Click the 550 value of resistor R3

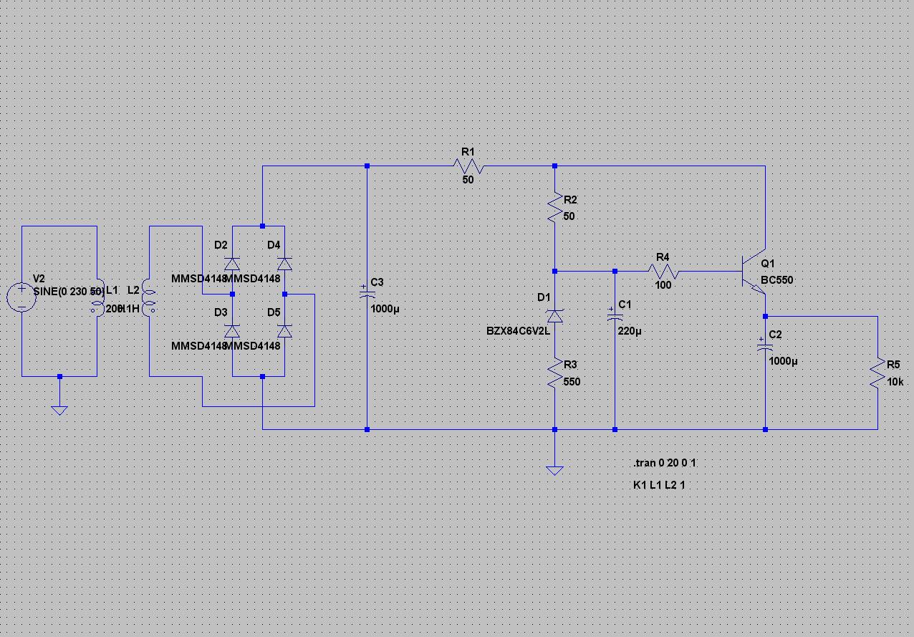tap(572, 382)
